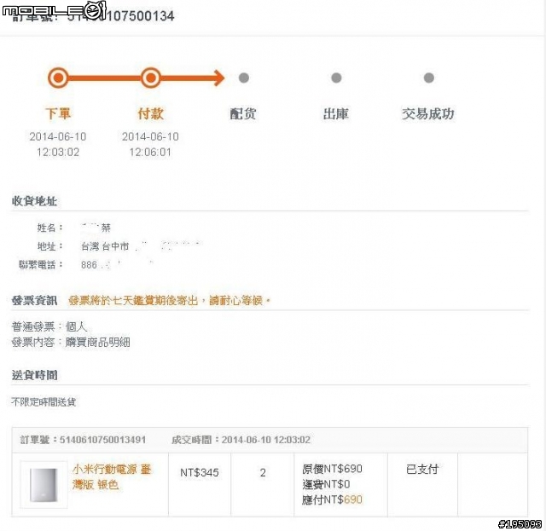Click the 出庫 step dot

(x=336, y=78)
